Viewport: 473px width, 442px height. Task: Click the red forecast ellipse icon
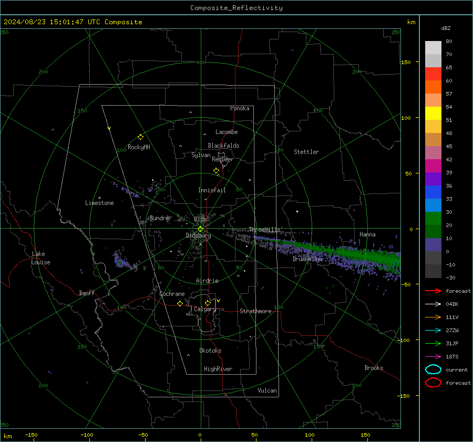point(433,383)
